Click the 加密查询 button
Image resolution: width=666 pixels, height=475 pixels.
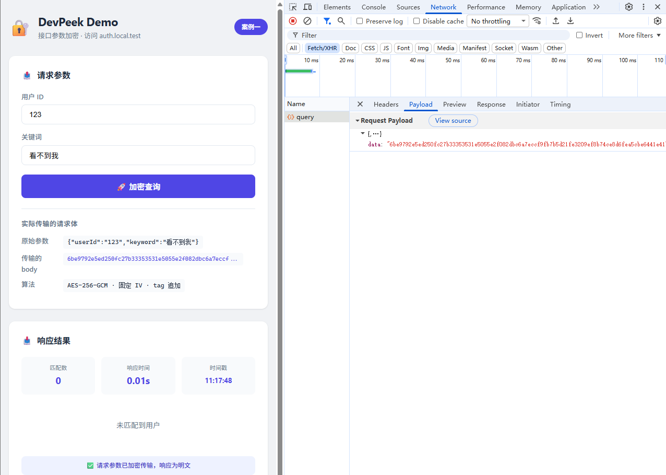(x=138, y=186)
